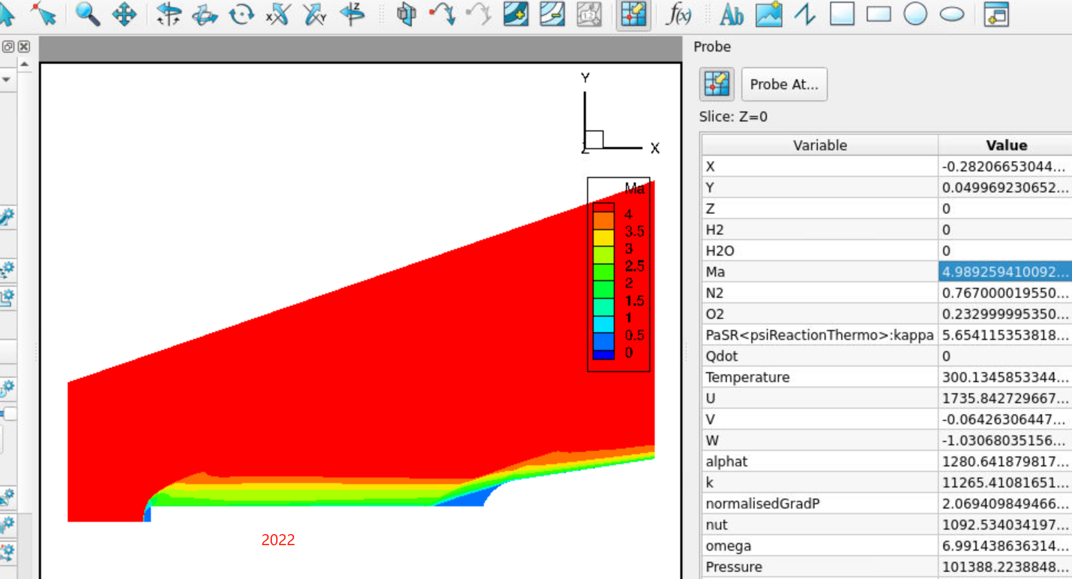Select the PaSR<psiReactionThermo>:kappa row

[x=887, y=335]
